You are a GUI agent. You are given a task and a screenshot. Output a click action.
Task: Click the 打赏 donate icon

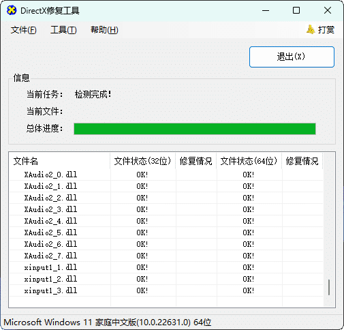[x=311, y=29]
